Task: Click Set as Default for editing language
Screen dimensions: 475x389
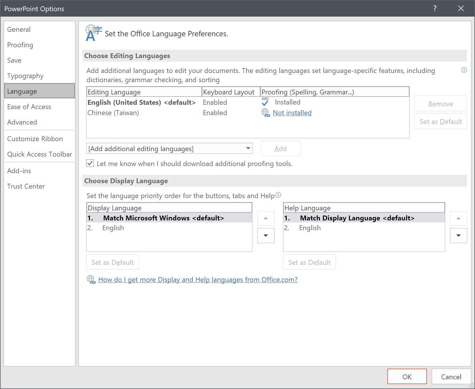Action: (x=441, y=121)
